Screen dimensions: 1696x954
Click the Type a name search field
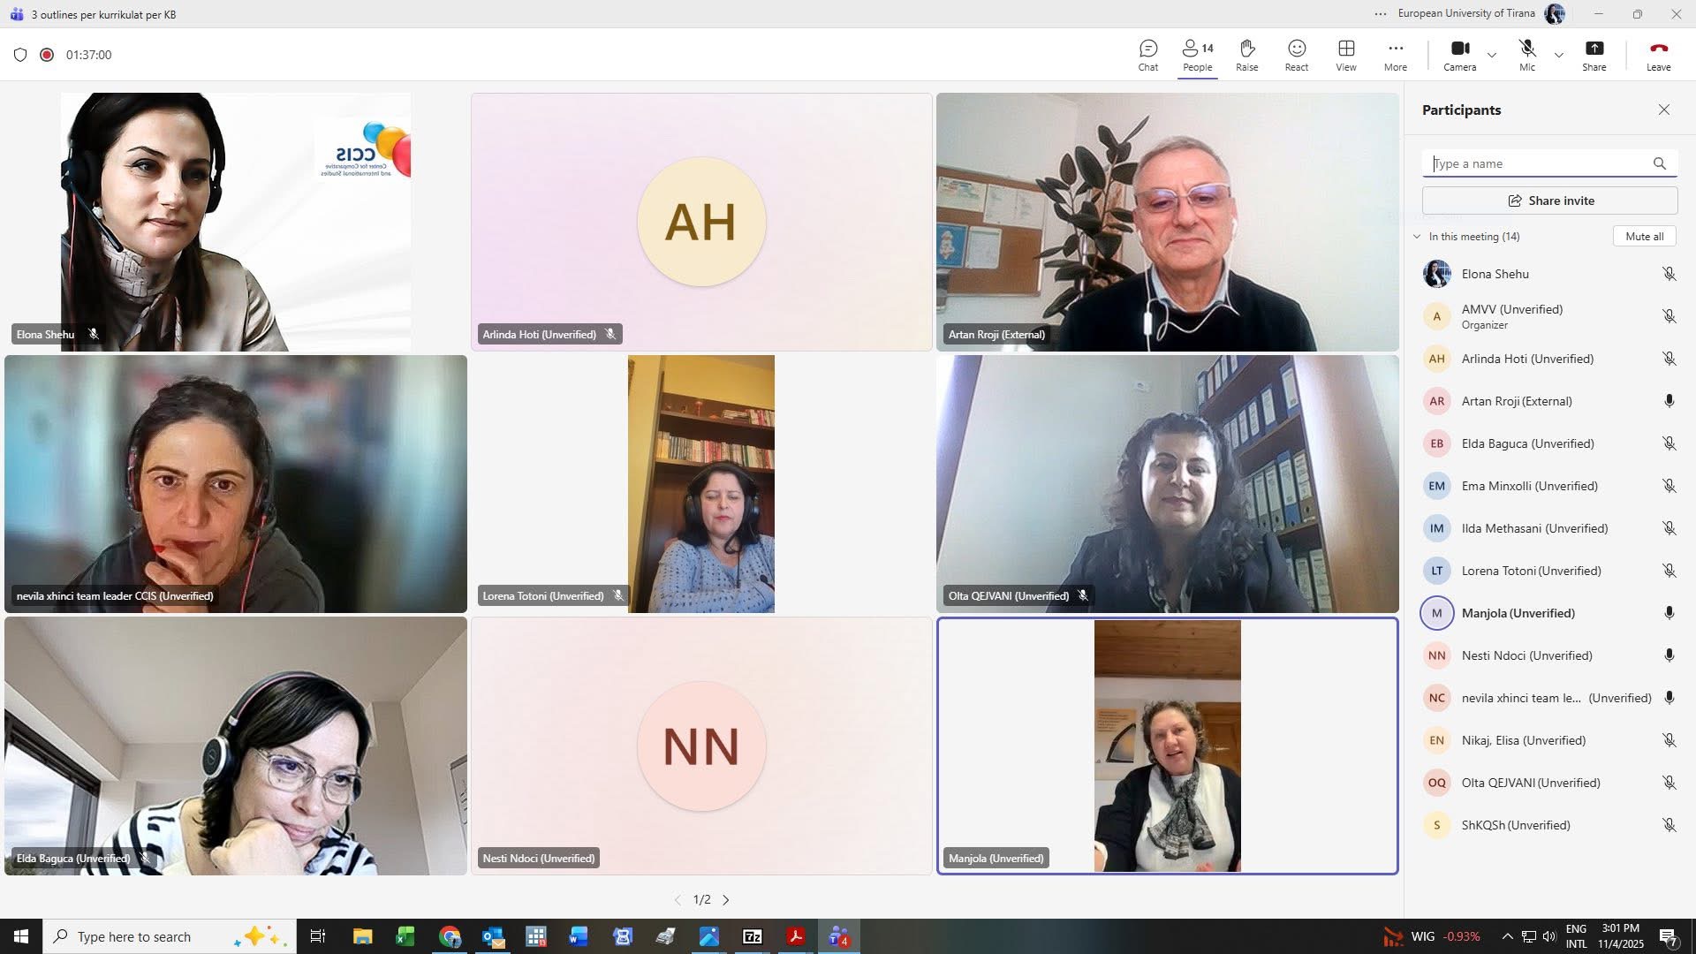[x=1537, y=163]
